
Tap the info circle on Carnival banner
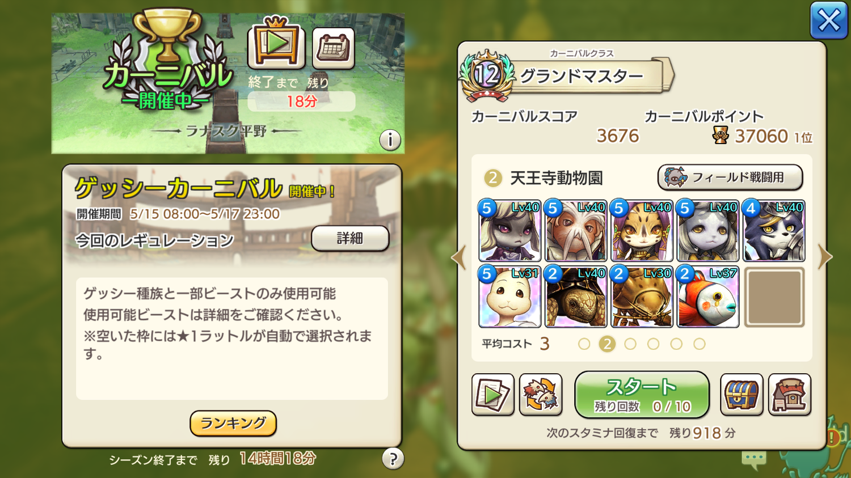[x=390, y=139]
